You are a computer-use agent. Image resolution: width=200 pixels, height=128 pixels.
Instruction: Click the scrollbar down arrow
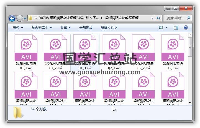pyautogui.click(x=190, y=103)
